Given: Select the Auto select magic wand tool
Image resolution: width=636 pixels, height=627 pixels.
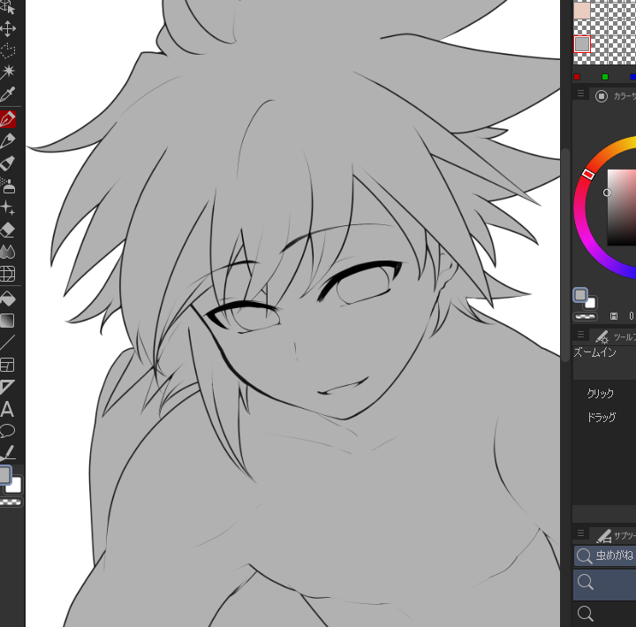Looking at the screenshot, I should (8, 72).
